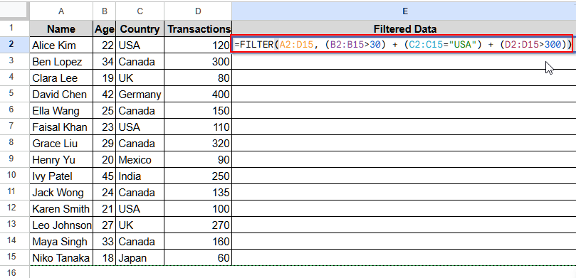Viewport: 576px width, 278px height.
Task: Select row 1 header
Action: pos(11,28)
